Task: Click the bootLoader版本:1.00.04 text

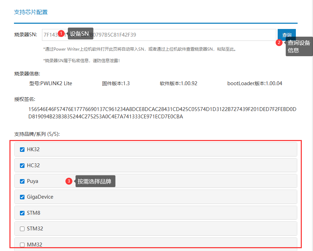Action: click(255, 83)
